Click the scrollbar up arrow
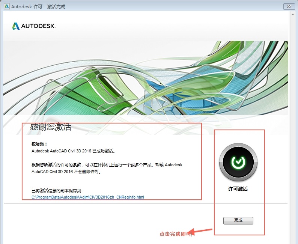This screenshot has width=298, height=244. pos(293,14)
